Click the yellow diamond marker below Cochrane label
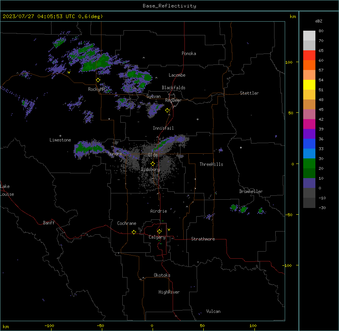 134,232
